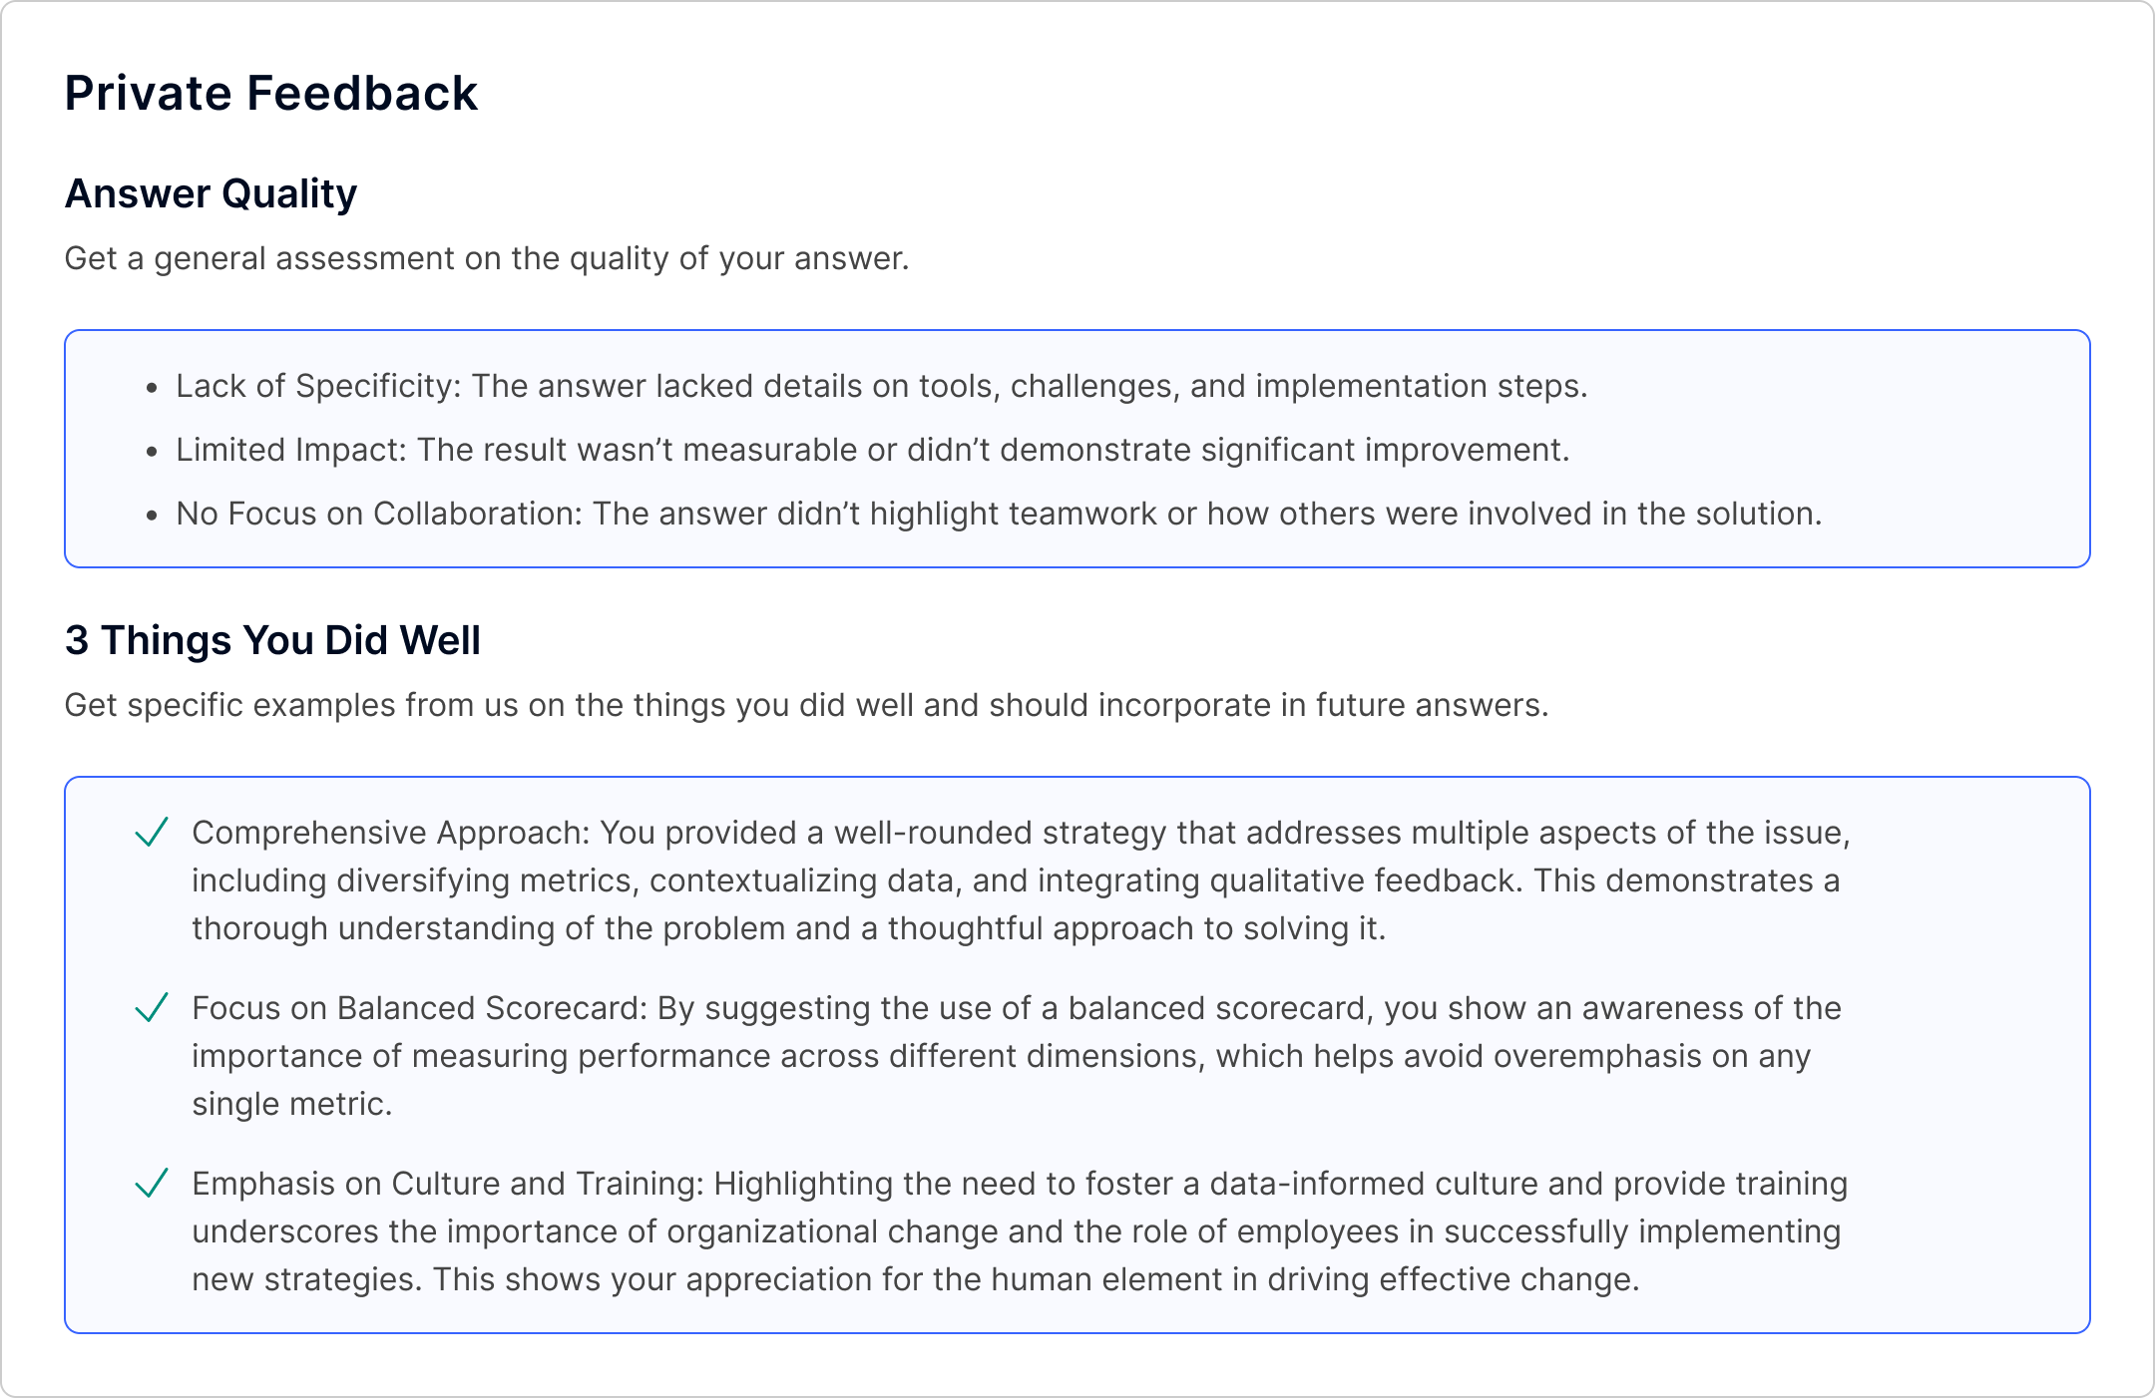Click the checkmark beside Comprehensive Approach
This screenshot has width=2155, height=1398.
151,832
